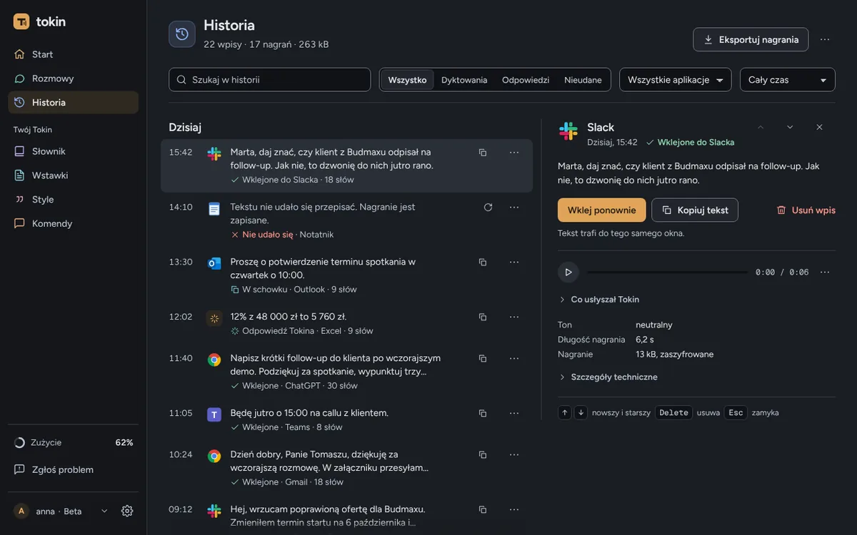Open Style in the sidebar
The image size is (857, 535).
tap(73, 200)
